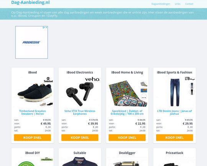Open the Dagaanbiedingen menu item
Viewport: 207px width, 166px height.
161,4
